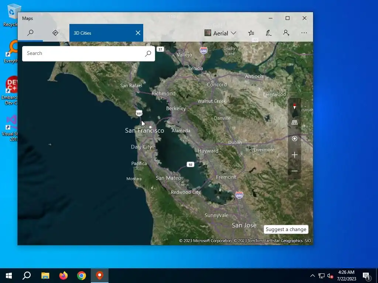The image size is (378, 283).
Task: Open taskbar Search magnifier
Action: coord(27,276)
